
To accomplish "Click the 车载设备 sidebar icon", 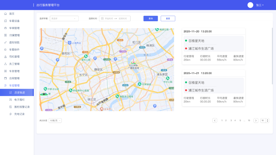I will click(5, 21).
